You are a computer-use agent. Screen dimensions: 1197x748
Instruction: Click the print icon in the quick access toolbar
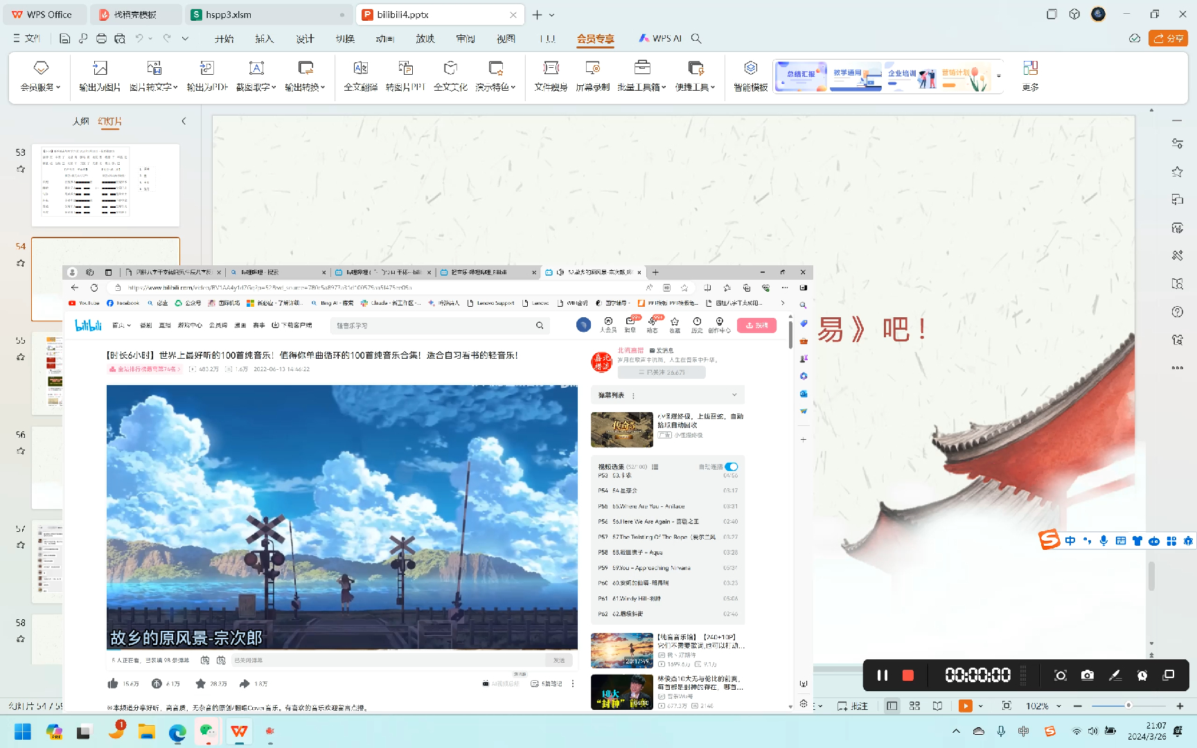pos(102,39)
